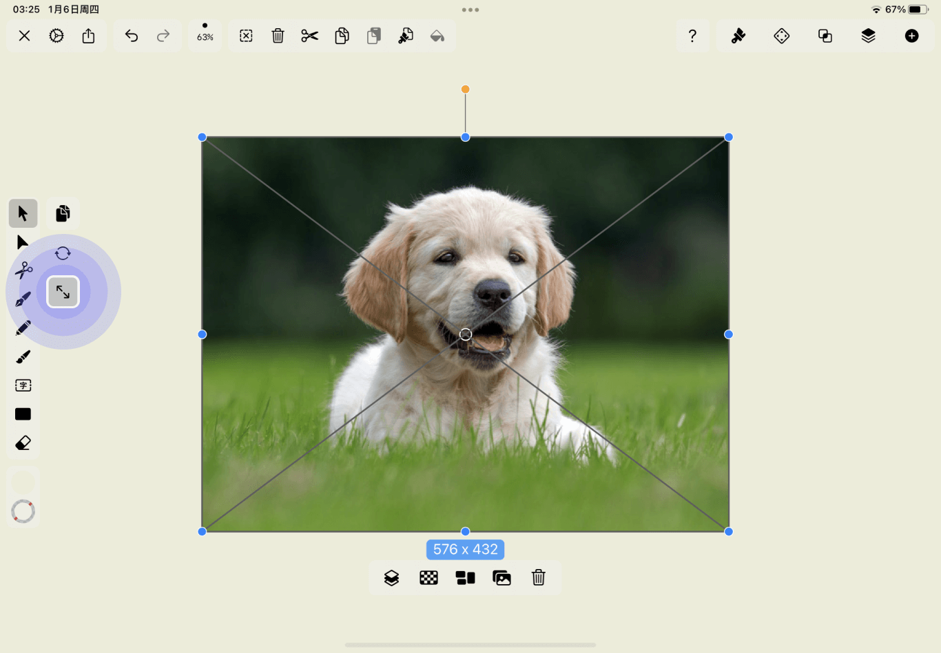Select the brush tool
941x653 pixels.
tap(23, 357)
